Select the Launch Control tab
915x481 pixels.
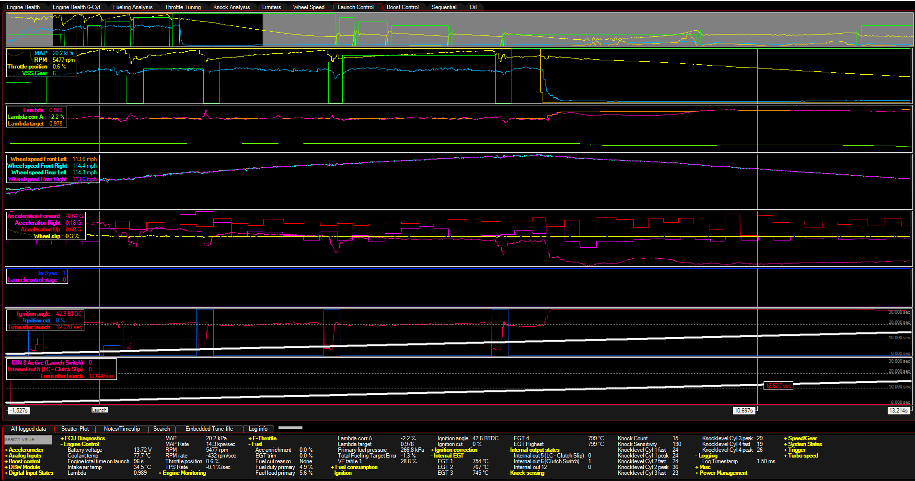pyautogui.click(x=356, y=7)
